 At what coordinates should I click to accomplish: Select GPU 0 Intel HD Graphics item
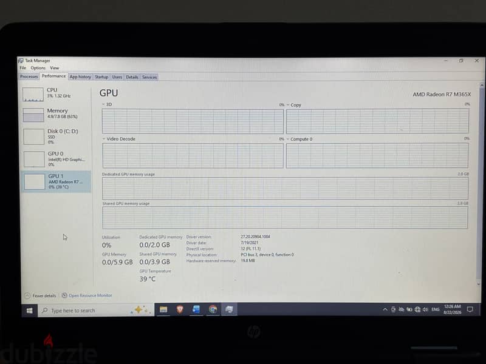click(x=56, y=159)
